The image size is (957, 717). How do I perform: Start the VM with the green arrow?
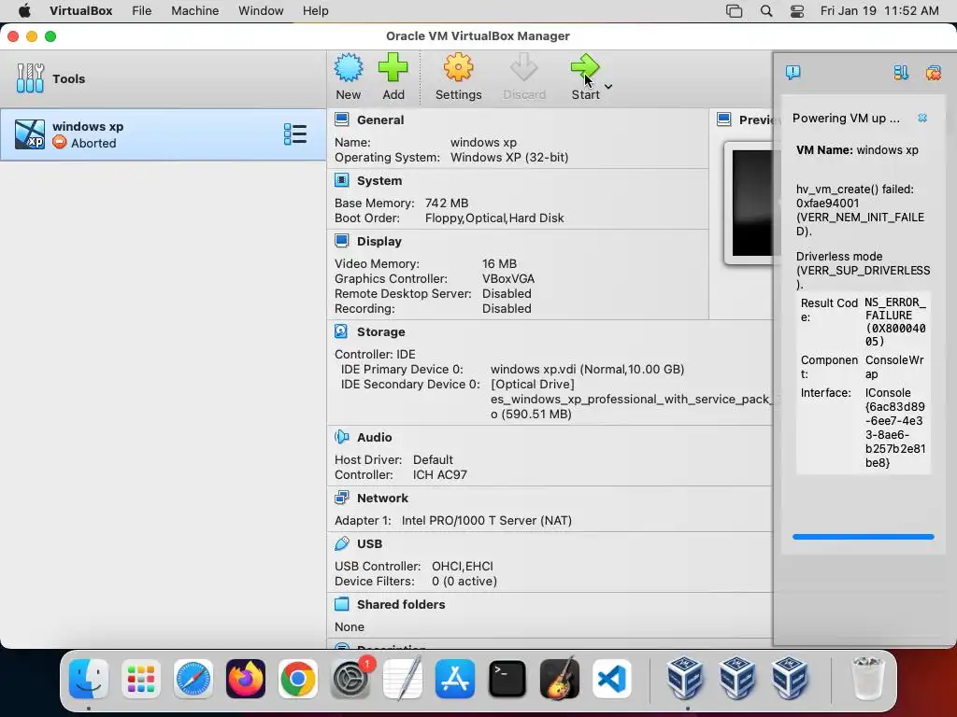[585, 67]
